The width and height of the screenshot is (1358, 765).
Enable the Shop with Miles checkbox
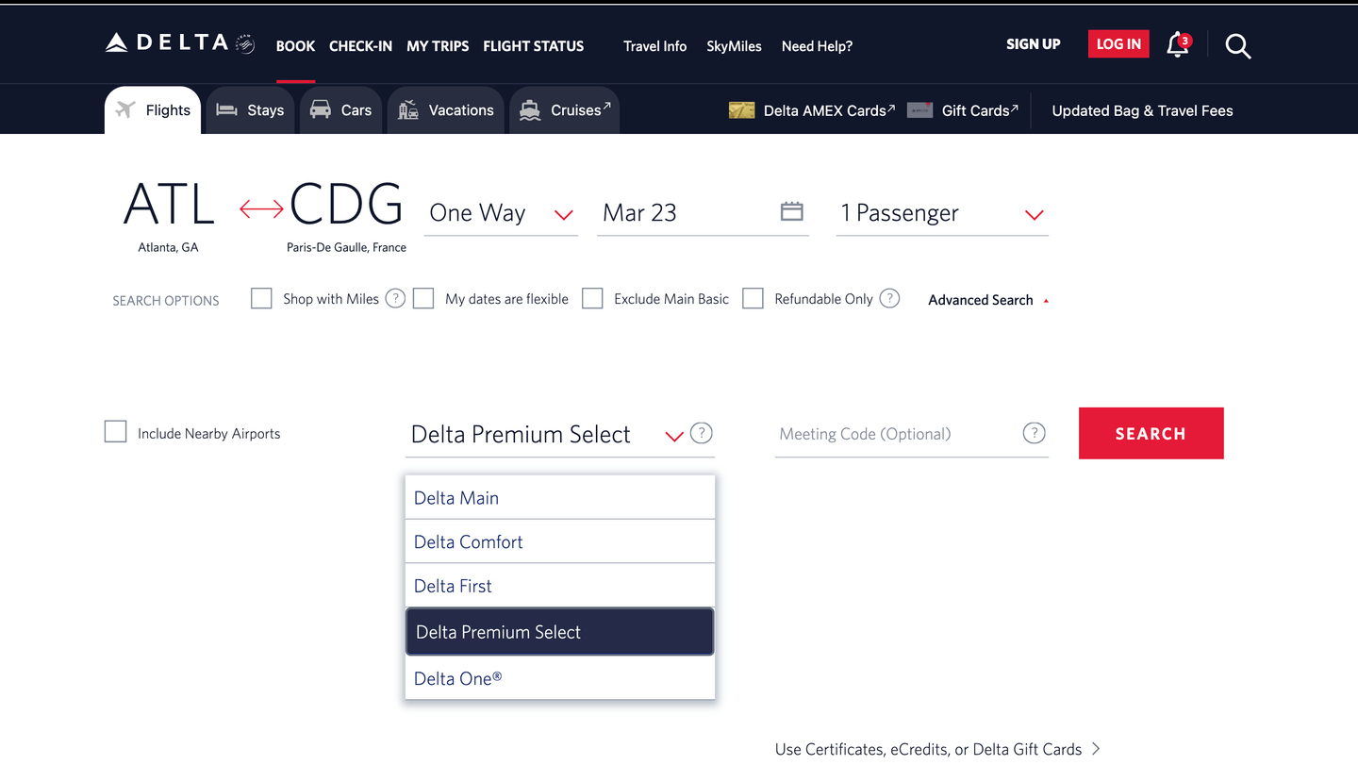coord(261,298)
